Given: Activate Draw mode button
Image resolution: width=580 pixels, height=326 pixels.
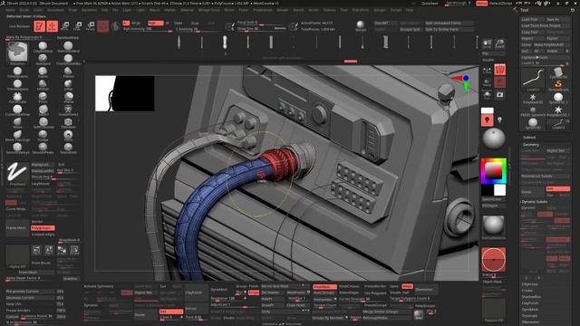Looking at the screenshot, I should 53,26.
